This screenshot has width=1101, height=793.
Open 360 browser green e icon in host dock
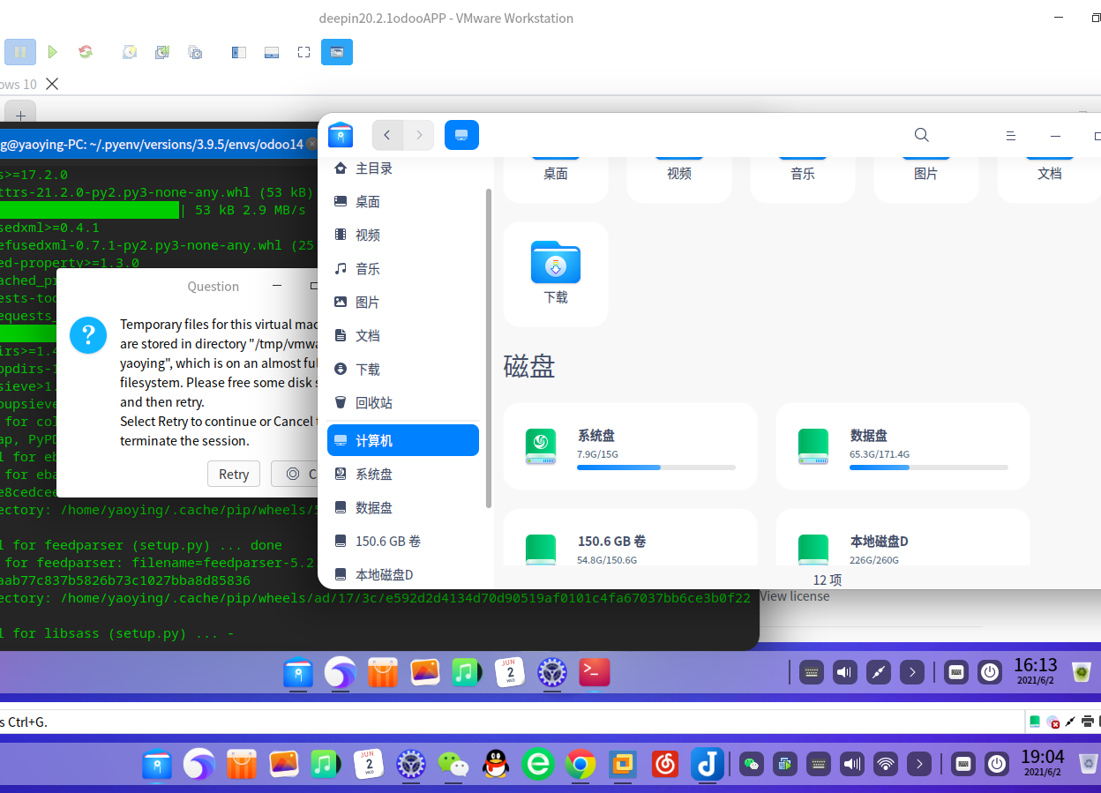pyautogui.click(x=538, y=764)
